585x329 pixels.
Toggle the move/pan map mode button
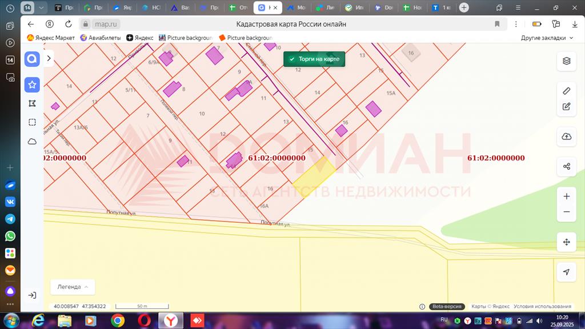click(x=566, y=242)
